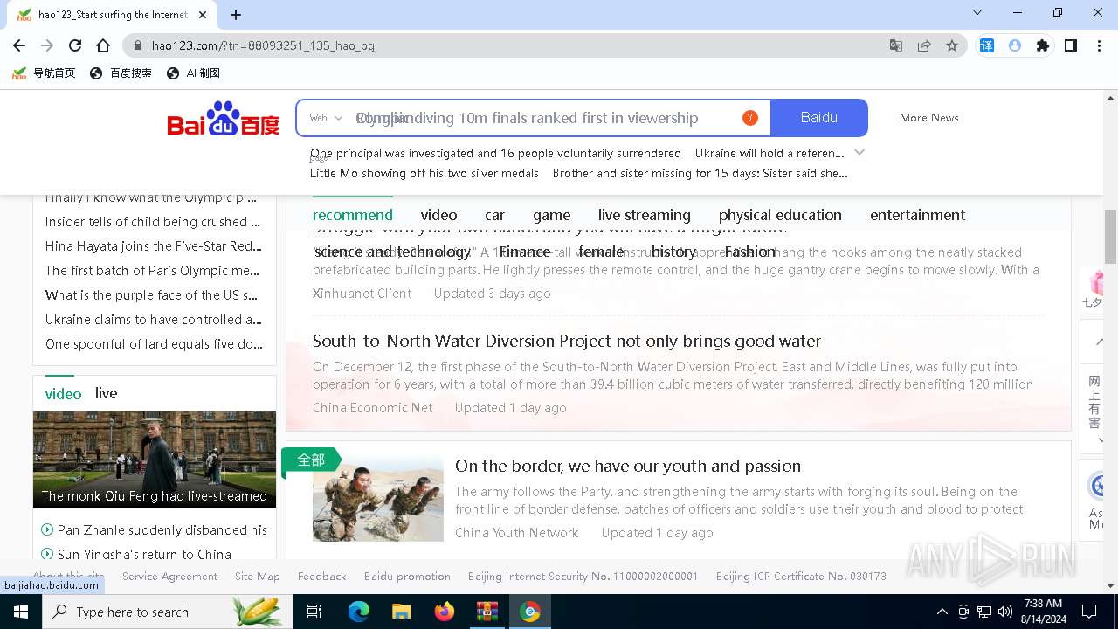This screenshot has height=629, width=1118.
Task: Click the Chrome taskbar icon
Action: pyautogui.click(x=530, y=612)
